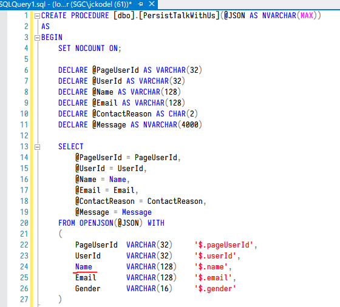Click the '$.pageUserId' string literal
Viewport: 340px width, 307px height.
[x=223, y=245]
